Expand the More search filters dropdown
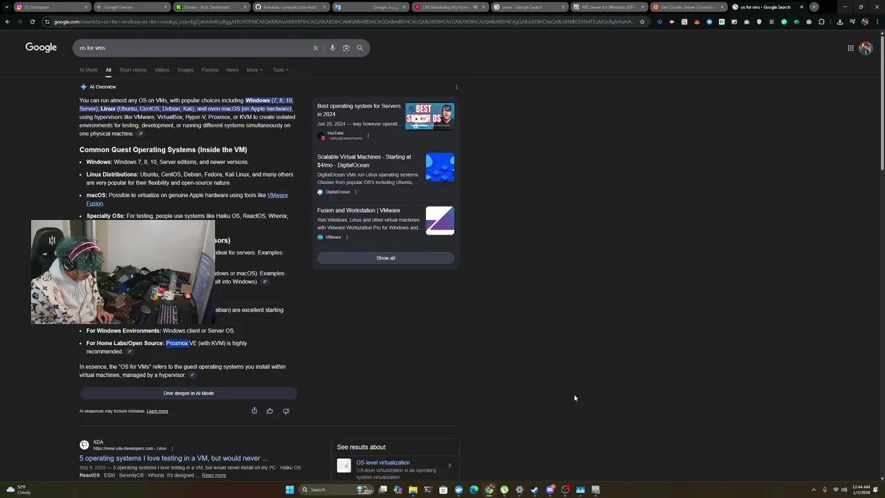The width and height of the screenshot is (885, 498). pos(254,70)
